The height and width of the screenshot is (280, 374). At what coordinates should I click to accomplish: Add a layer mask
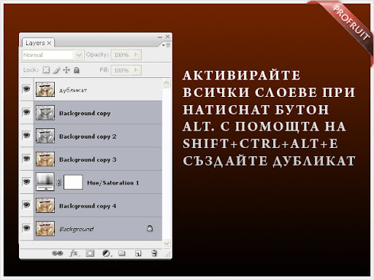pyautogui.click(x=90, y=253)
